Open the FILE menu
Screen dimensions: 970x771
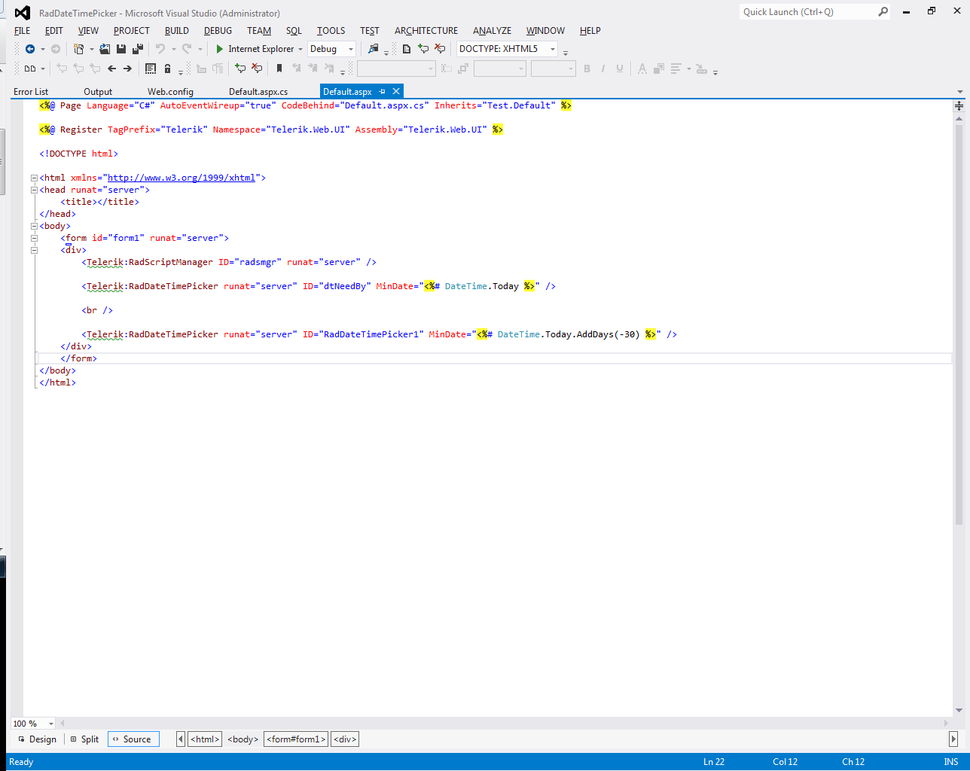point(23,31)
